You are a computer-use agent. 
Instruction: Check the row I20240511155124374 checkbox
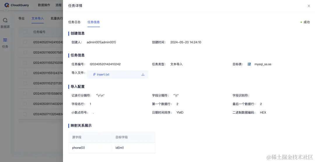pyautogui.click(x=25, y=73)
